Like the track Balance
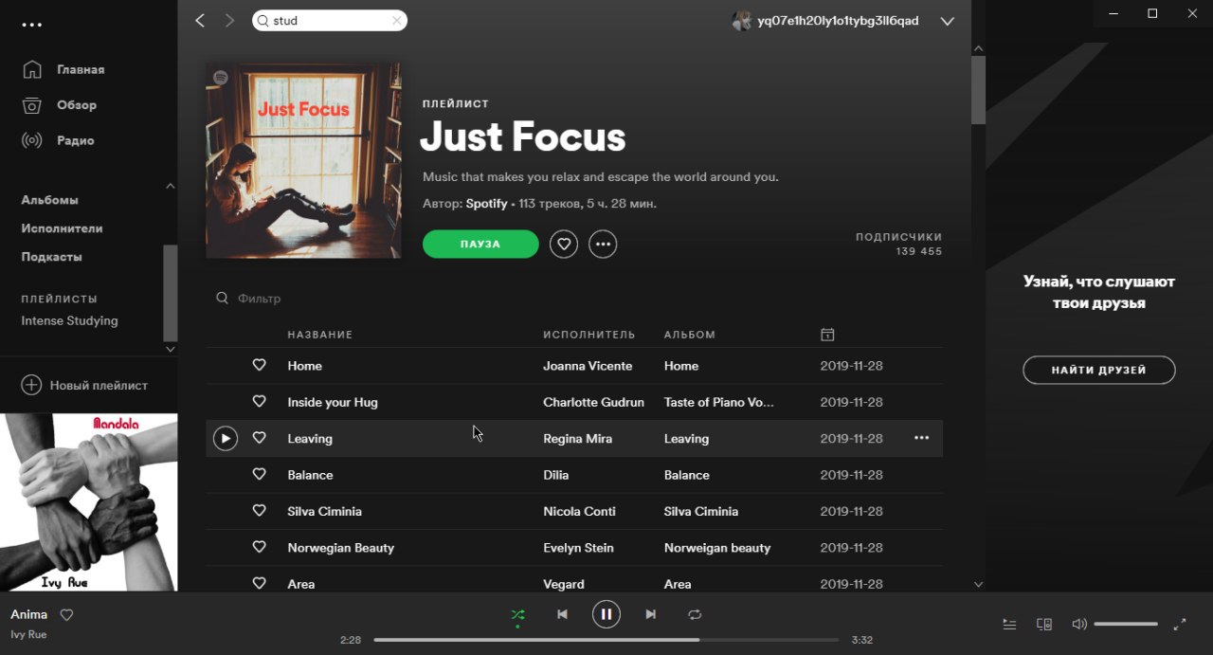The image size is (1213, 655). (259, 474)
